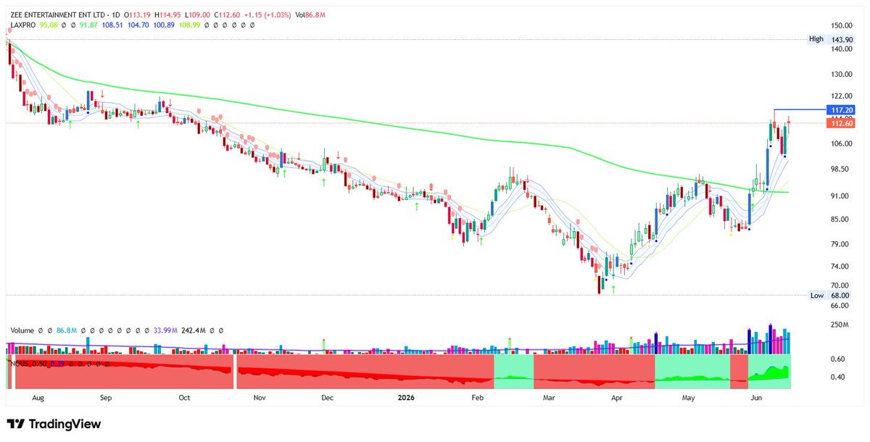Click LAXPRO value 91.87

click(x=89, y=25)
